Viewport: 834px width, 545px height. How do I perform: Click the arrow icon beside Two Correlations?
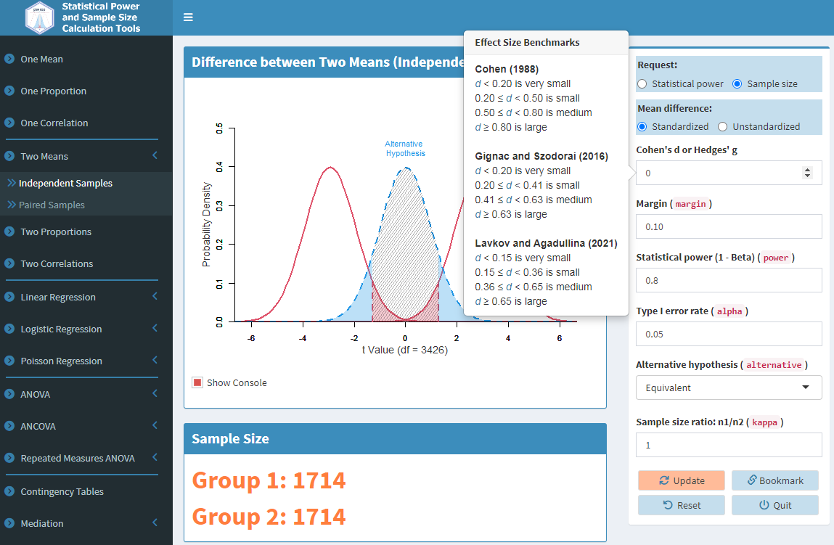9,263
